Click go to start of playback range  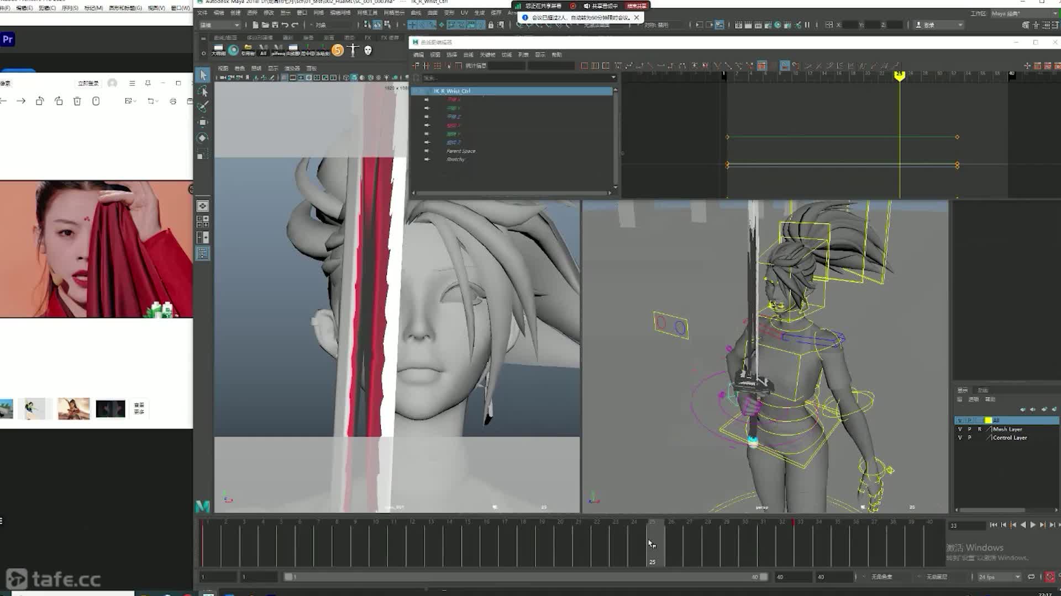coord(994,525)
